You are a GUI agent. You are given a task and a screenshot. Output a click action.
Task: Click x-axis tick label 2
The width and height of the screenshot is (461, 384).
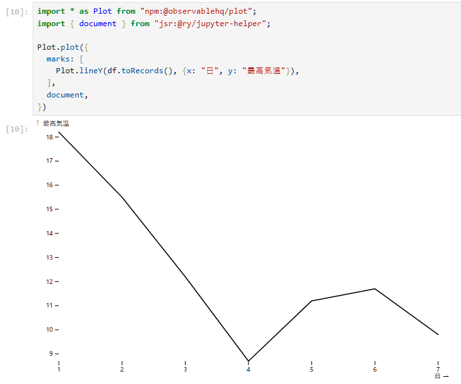tap(122, 370)
